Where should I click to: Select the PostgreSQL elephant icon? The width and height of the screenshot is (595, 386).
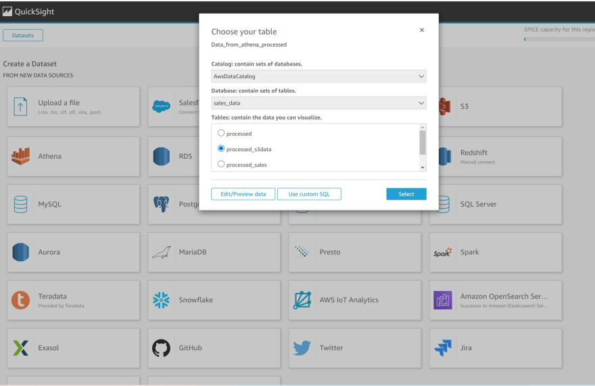pyautogui.click(x=162, y=204)
